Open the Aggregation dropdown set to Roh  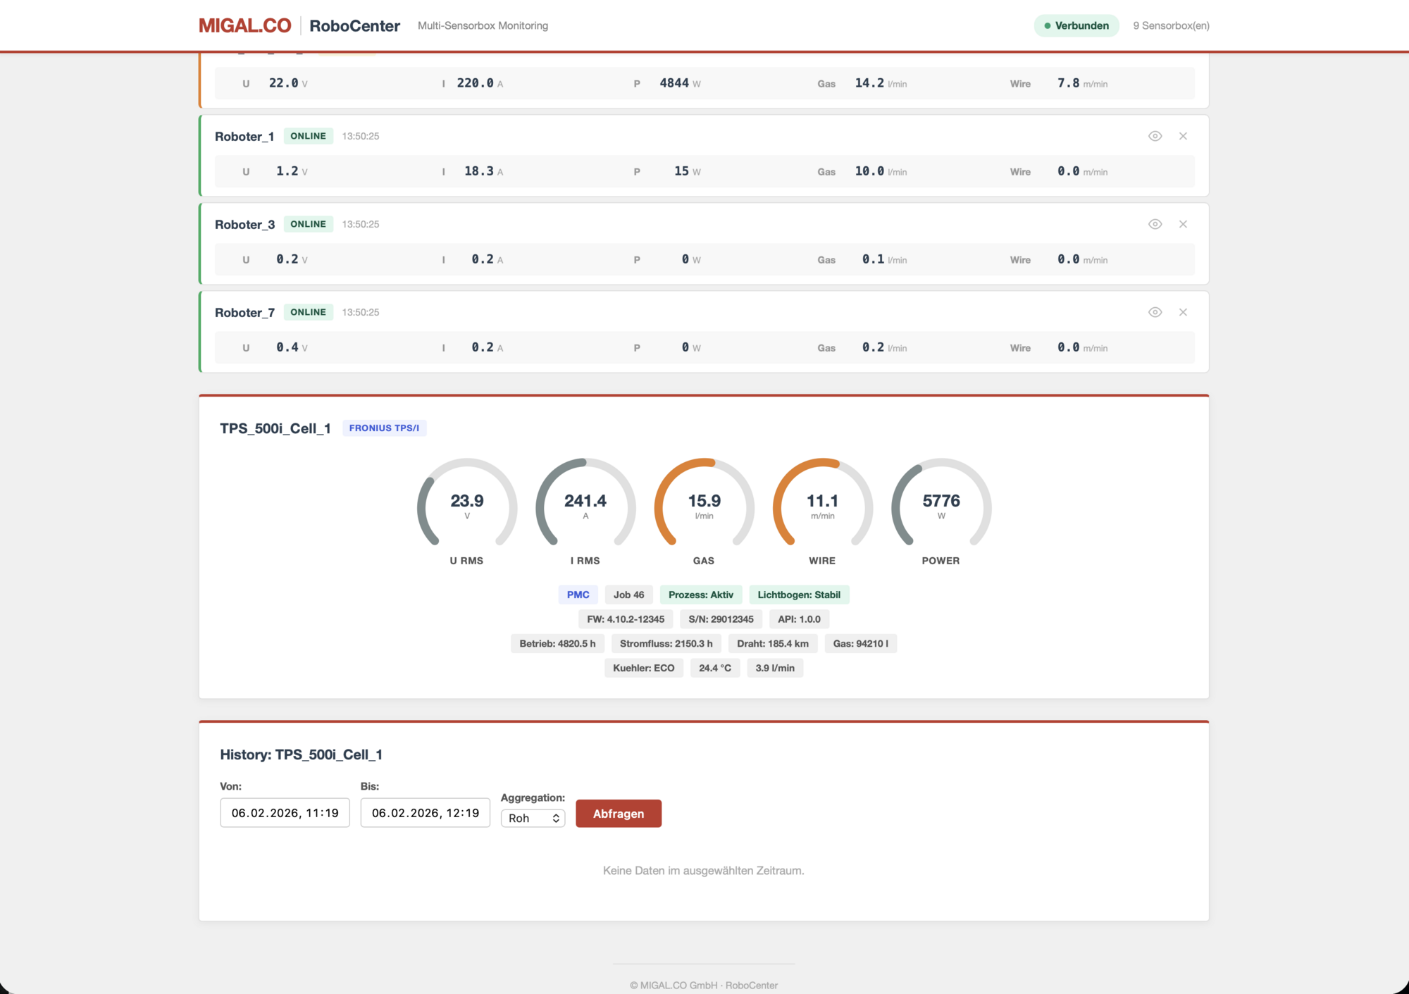(x=533, y=818)
